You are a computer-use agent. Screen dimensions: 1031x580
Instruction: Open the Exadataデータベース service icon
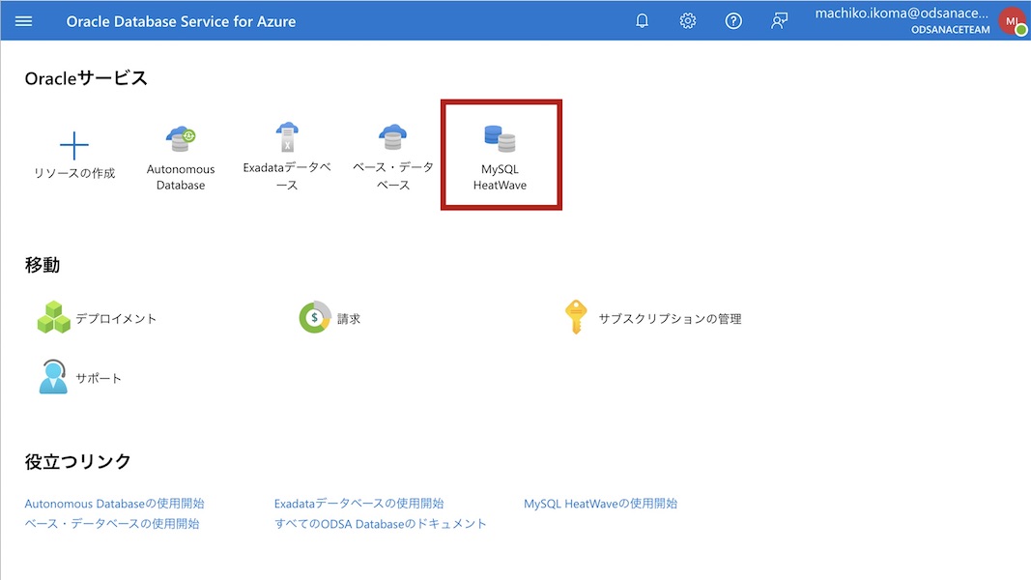tap(287, 136)
